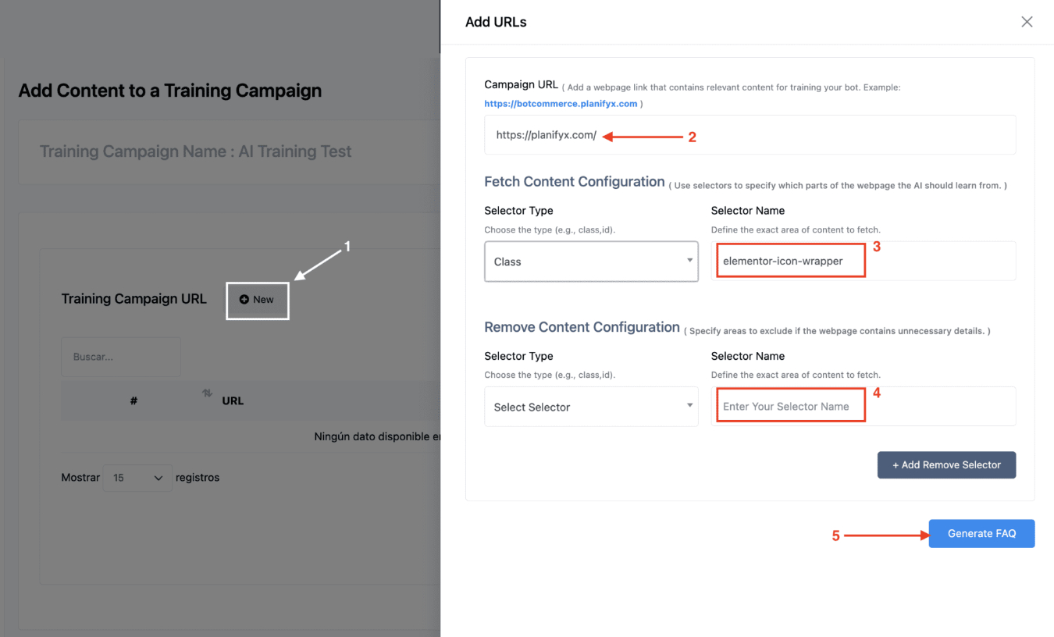
Task: Click the Training Campaign Name banner text
Action: pyautogui.click(x=196, y=151)
